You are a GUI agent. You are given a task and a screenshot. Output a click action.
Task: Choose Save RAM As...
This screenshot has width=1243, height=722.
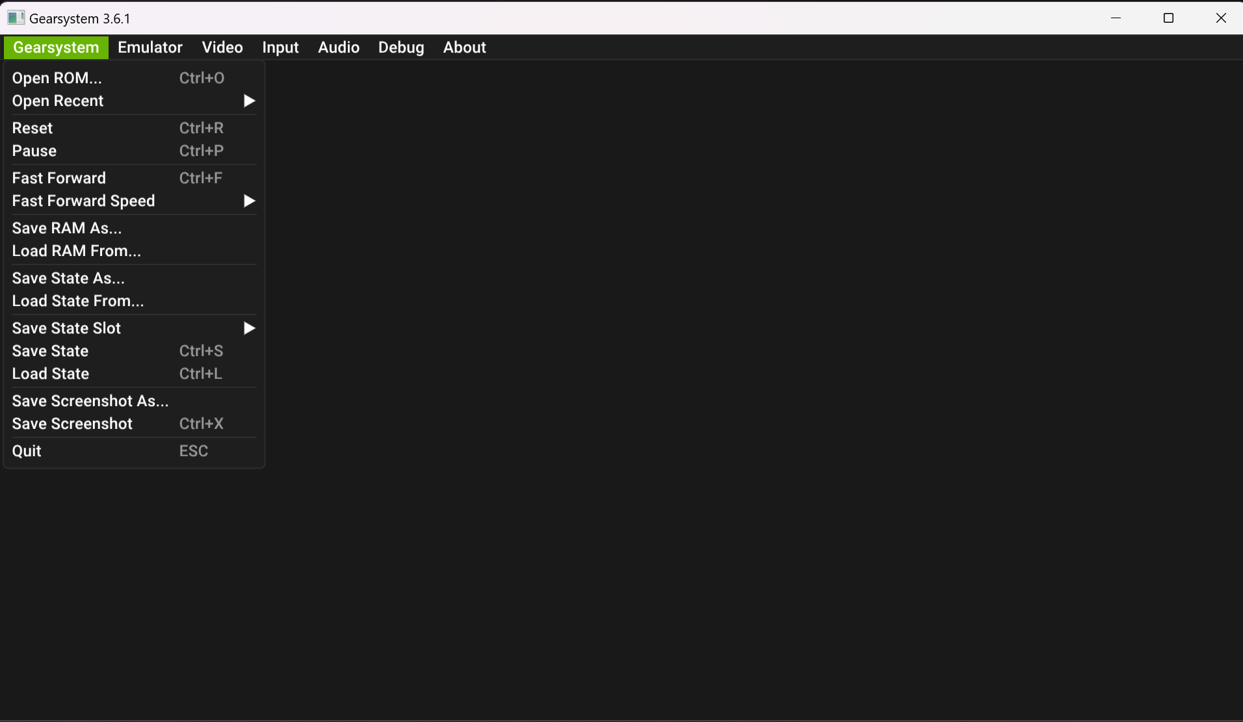pos(134,228)
